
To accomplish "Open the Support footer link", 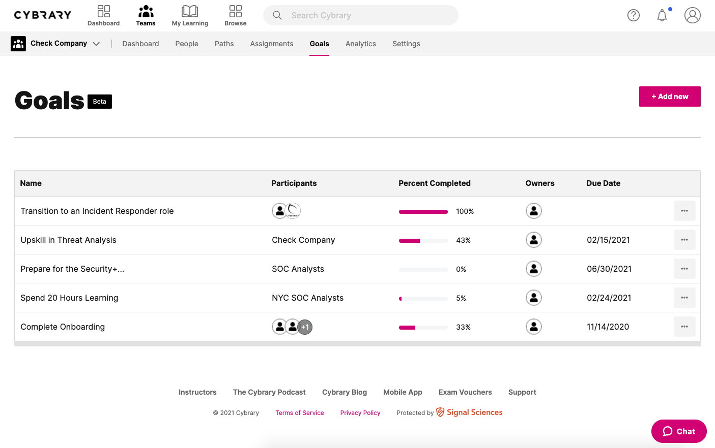I will point(522,392).
